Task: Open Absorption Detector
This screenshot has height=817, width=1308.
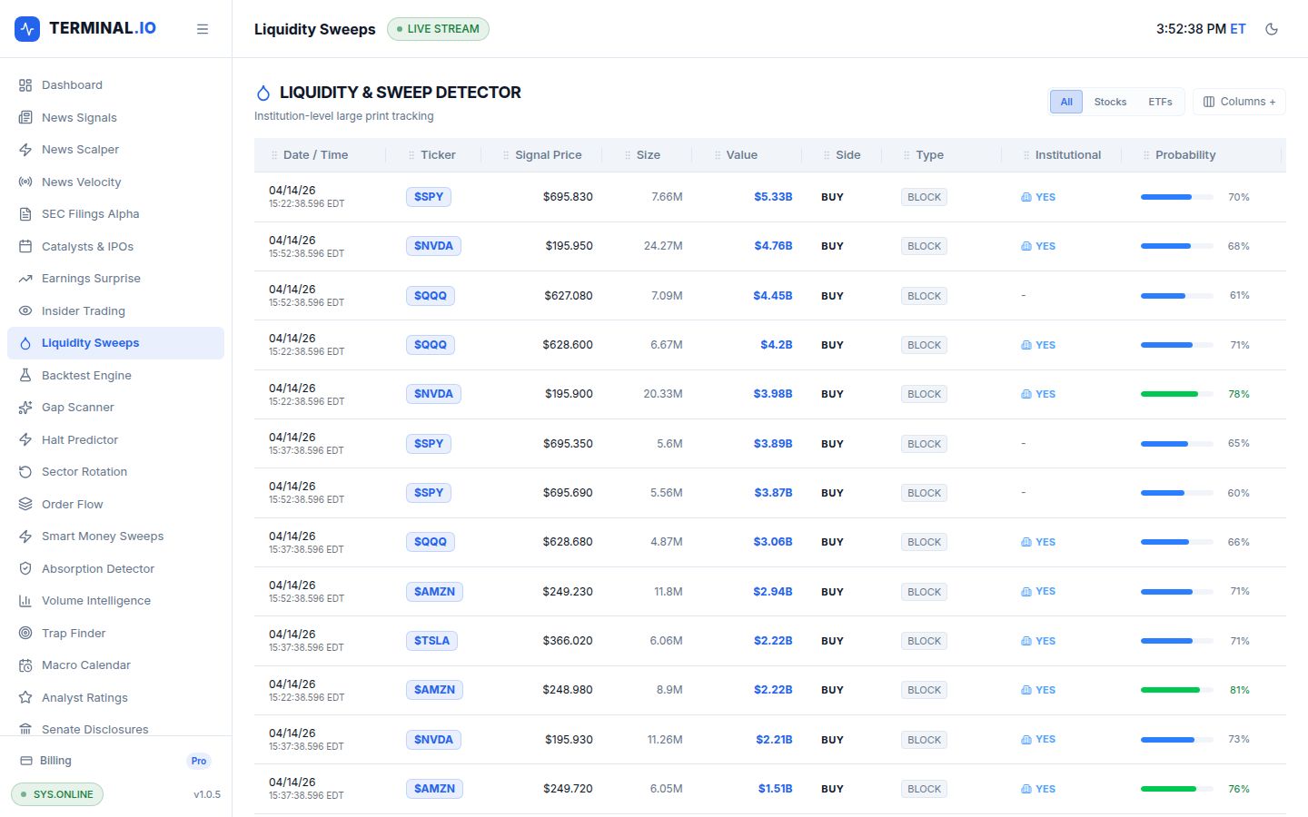Action: (115, 568)
